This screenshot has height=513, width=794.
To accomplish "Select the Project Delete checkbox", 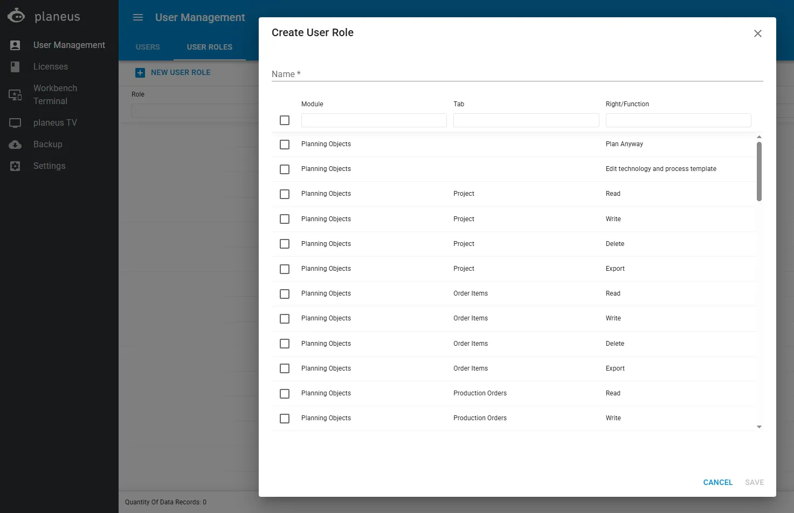I will pos(285,244).
